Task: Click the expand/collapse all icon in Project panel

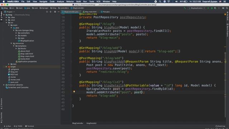Action: 50,12
